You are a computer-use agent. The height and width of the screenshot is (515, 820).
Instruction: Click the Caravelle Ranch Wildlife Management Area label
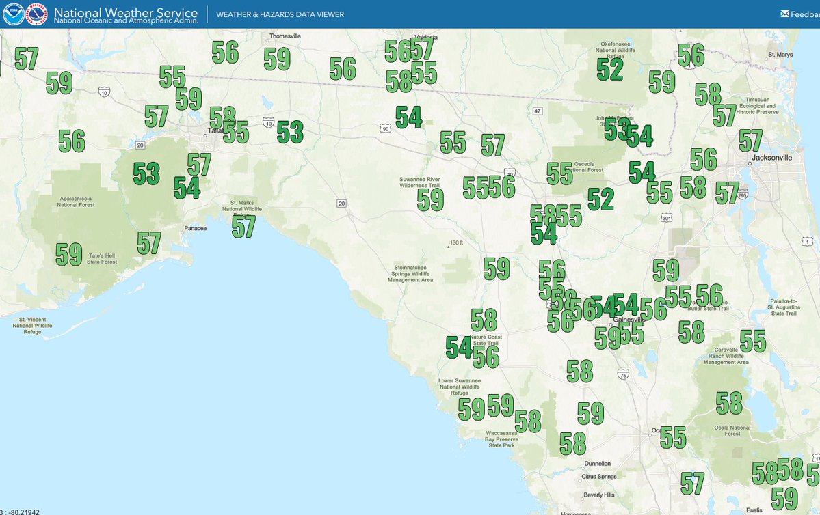tap(726, 357)
